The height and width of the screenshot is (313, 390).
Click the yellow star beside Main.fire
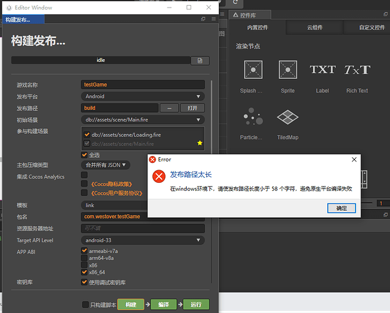(200, 143)
